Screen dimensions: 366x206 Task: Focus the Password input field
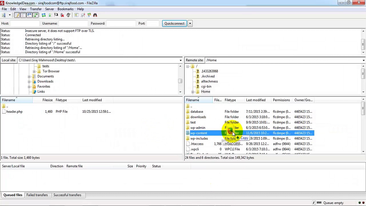click(121, 23)
